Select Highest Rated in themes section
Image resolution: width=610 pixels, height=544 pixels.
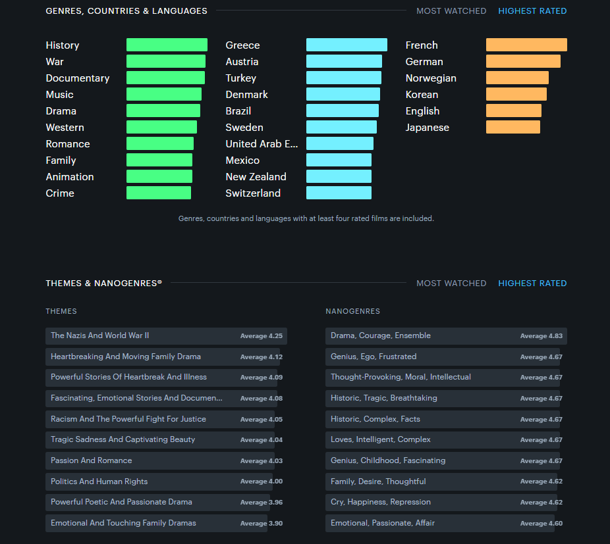click(532, 284)
